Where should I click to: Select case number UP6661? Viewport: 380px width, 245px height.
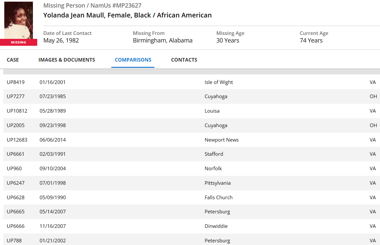coord(15,154)
